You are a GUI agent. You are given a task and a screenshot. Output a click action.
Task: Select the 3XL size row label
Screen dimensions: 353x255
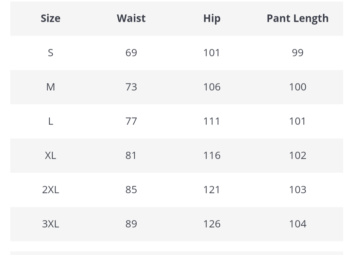50,224
